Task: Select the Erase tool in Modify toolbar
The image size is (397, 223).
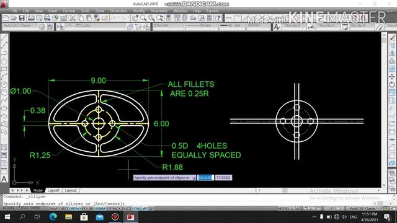Action: click(392, 38)
